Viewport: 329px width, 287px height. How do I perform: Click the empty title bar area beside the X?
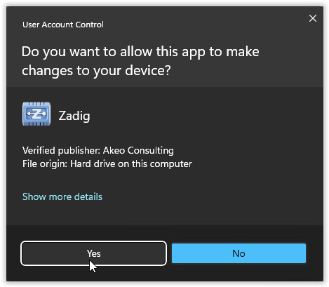206,25
